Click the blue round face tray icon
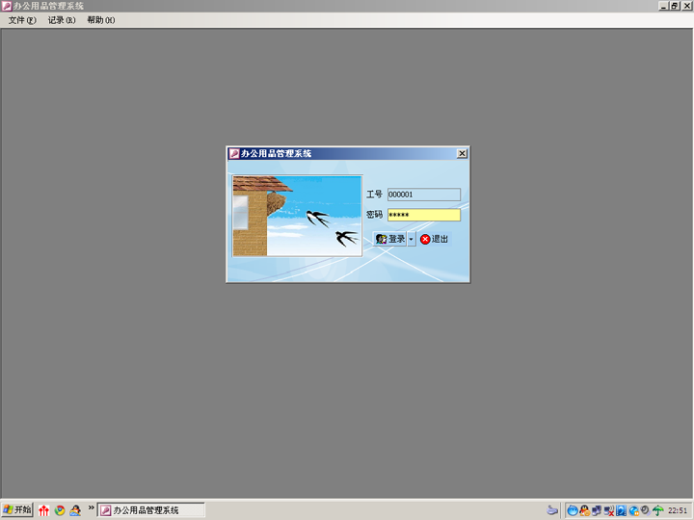The image size is (694, 520). point(573,510)
